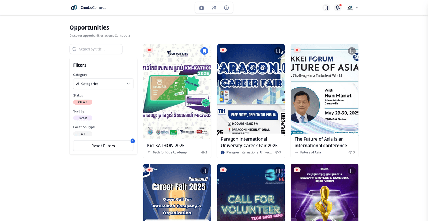Open the Career Fair 2025 Open Call poster

(x=177, y=193)
